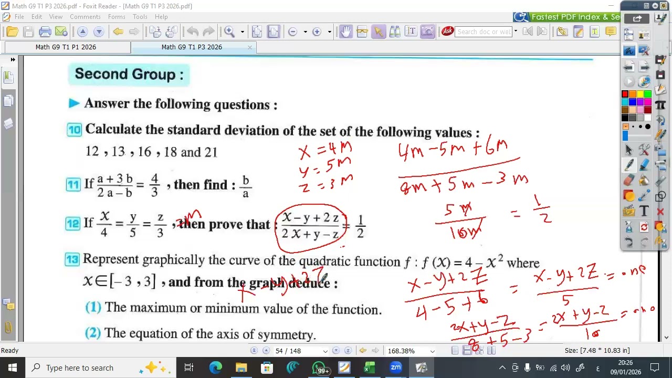This screenshot has width=672, height=378.
Task: Switch to Math G9 T1 P1 2026 tab
Action: 66,47
